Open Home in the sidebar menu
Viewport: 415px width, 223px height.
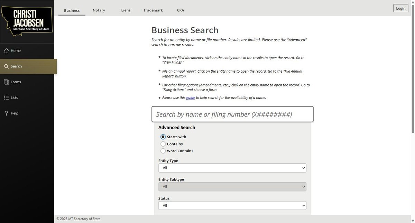click(27, 51)
